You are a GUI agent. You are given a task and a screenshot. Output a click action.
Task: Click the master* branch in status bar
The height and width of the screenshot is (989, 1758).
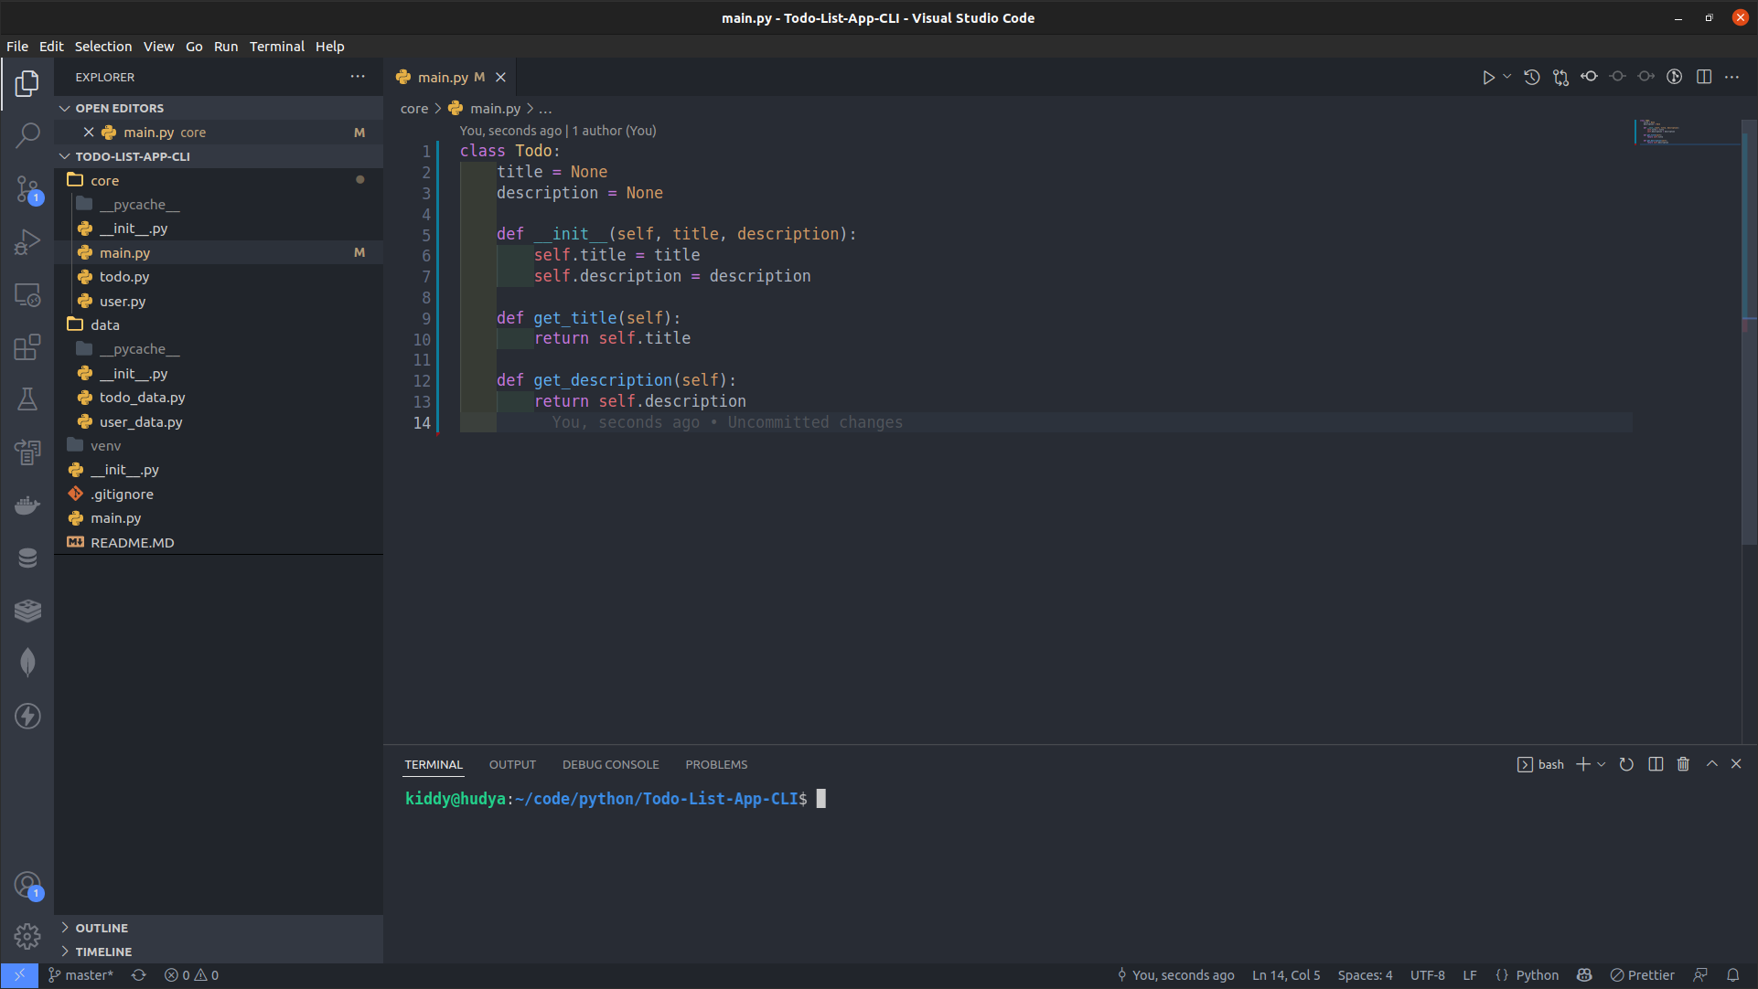[81, 975]
